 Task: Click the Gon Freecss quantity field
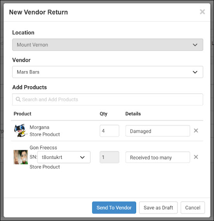click(x=109, y=157)
